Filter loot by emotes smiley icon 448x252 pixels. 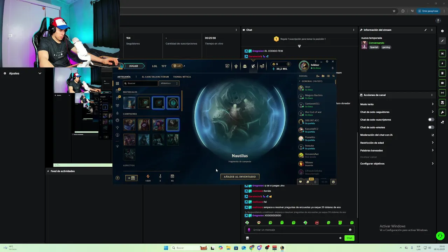click(117, 120)
